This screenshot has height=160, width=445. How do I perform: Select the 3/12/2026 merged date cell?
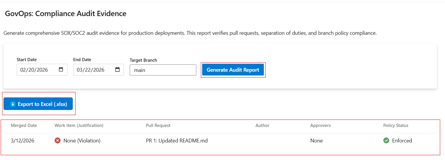click(x=22, y=141)
